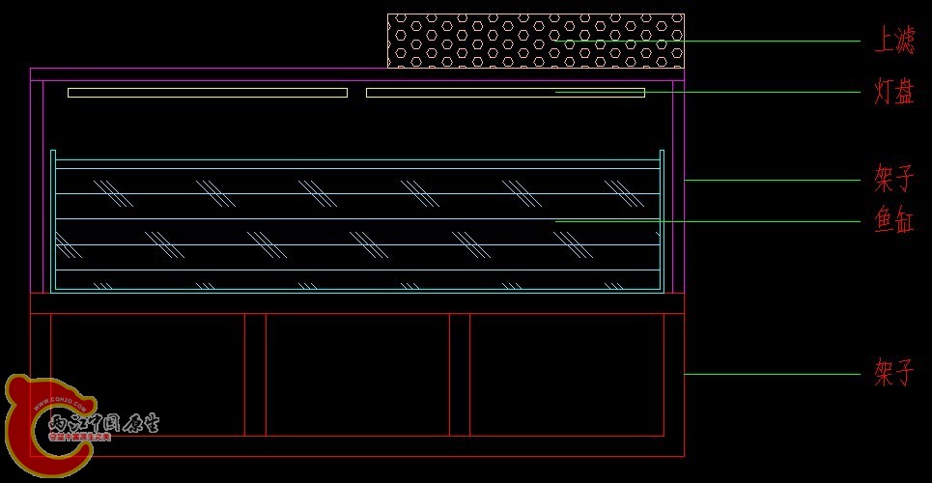Select the 鱼缸 label text
Viewport: 932px width, 483px height.
pos(894,219)
